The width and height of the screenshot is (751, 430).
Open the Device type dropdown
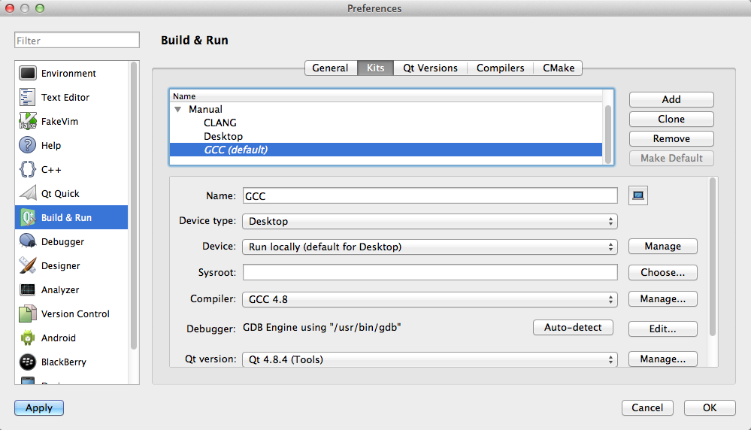(429, 222)
